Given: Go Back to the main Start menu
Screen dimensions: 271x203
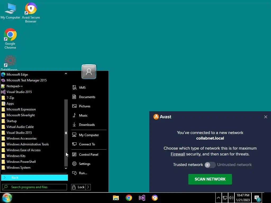Looking at the screenshot, I should (34, 178).
